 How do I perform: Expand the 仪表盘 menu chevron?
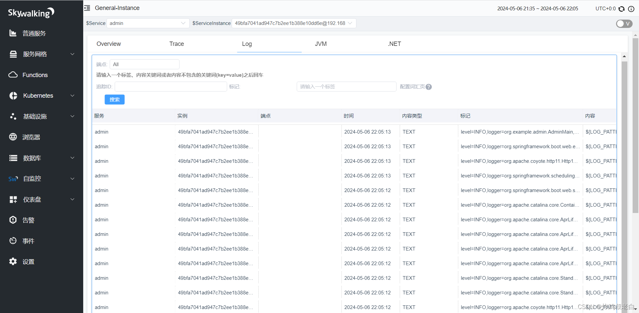pyautogui.click(x=72, y=199)
